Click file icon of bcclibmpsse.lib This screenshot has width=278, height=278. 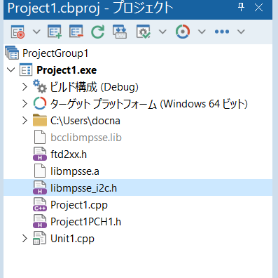pyautogui.click(x=40, y=137)
